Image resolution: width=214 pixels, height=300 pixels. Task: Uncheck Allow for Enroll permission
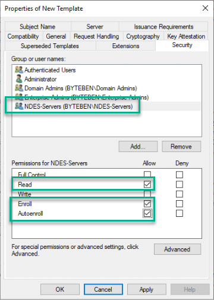point(147,204)
